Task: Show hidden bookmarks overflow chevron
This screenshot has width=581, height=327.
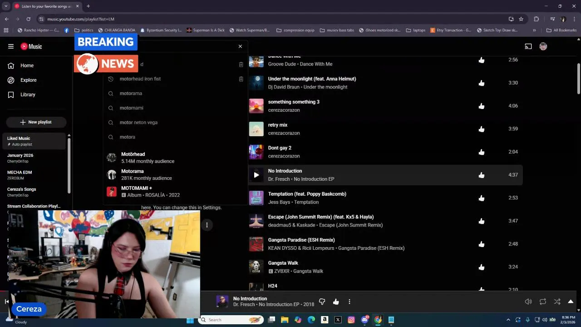Action: (x=534, y=30)
